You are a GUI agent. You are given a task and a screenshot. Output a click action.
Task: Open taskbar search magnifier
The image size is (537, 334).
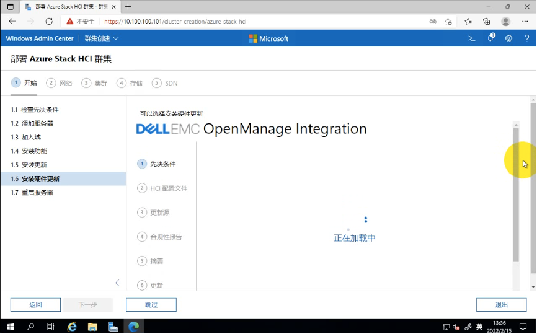point(30,327)
